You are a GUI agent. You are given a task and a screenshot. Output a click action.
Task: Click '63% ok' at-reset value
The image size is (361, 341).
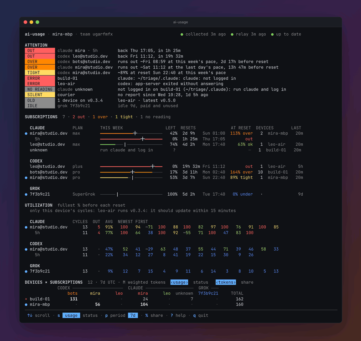coord(245,145)
